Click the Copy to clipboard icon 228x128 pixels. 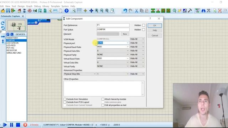pyautogui.click(x=142, y=11)
